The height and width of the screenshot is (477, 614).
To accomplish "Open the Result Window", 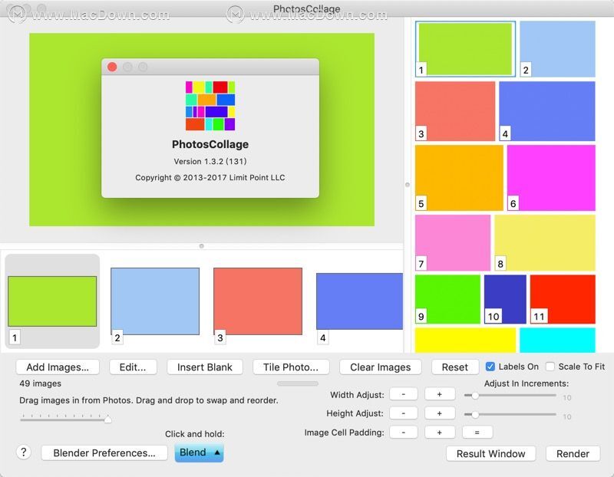I will pos(490,453).
